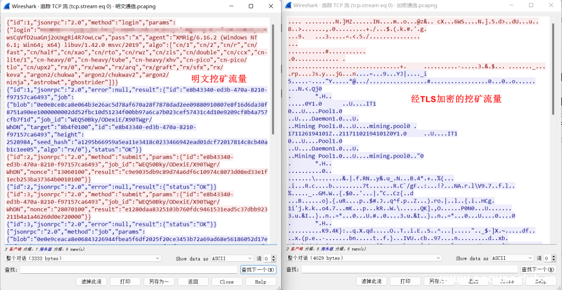Open the 整个对话 (4029 bytes) dropdown

364,258
